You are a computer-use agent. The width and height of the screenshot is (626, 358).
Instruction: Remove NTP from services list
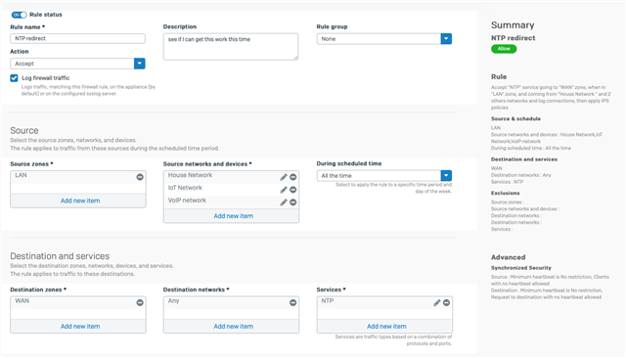tap(446, 302)
